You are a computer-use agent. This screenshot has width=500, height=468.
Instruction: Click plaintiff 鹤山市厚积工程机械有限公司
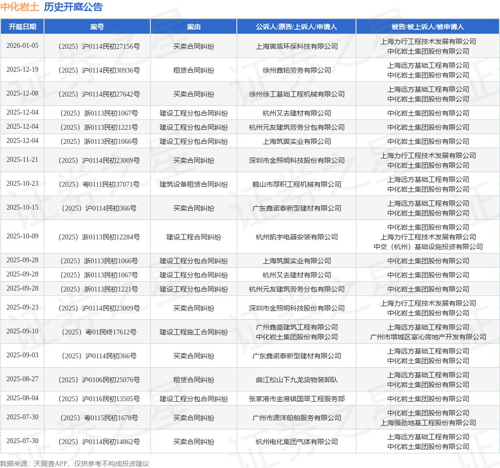point(296,184)
